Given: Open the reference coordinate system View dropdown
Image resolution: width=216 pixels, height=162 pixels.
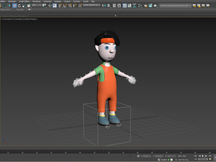Looking at the screenshot, I should pos(36,5).
